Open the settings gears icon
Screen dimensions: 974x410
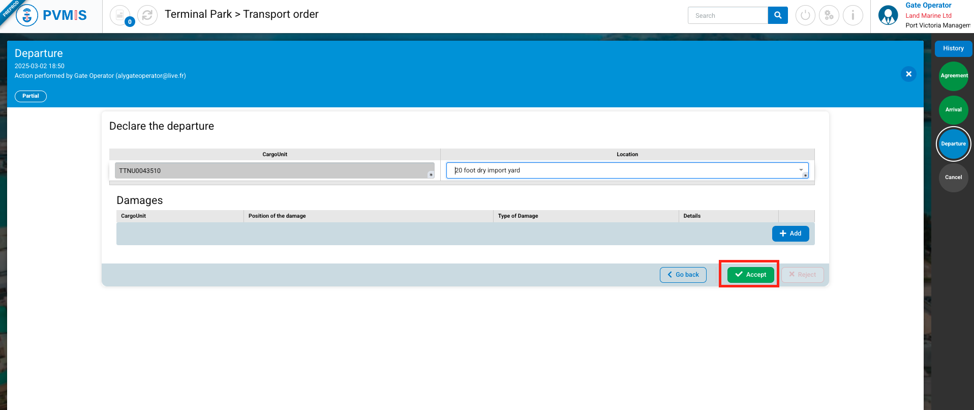click(x=829, y=15)
